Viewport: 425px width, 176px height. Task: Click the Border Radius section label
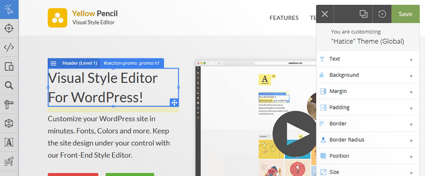[347, 140]
